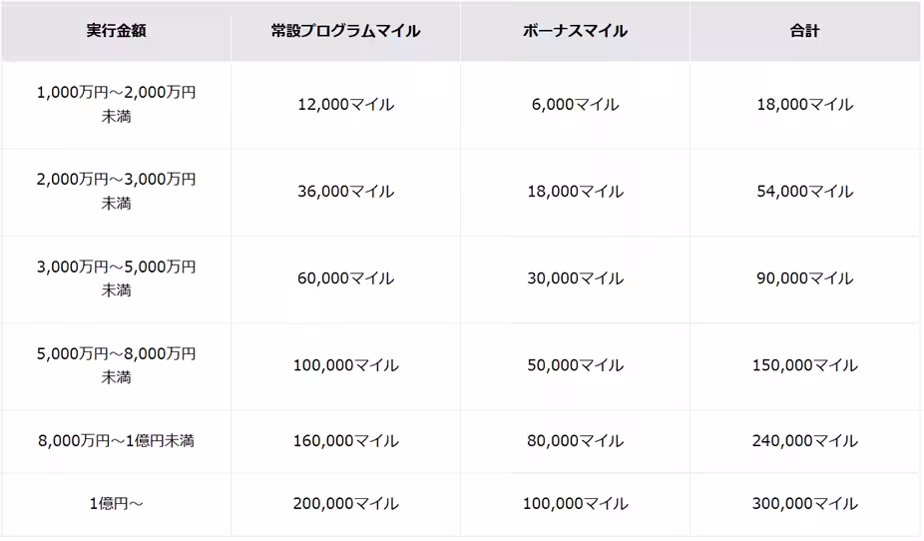The height and width of the screenshot is (541, 924).
Task: Click the 240,000マイル total cell
Action: point(804,440)
